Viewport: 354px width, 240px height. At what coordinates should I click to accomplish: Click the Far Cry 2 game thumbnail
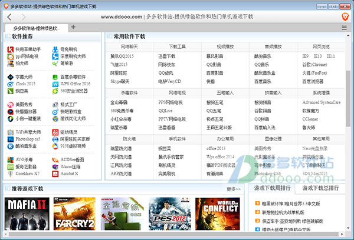coord(74,214)
